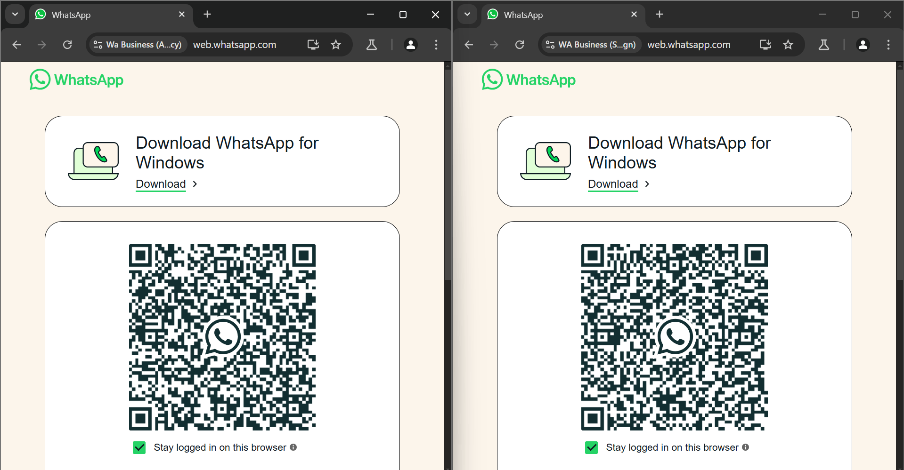Image resolution: width=904 pixels, height=470 pixels.
Task: Reload the page in left window
Action: pos(67,45)
